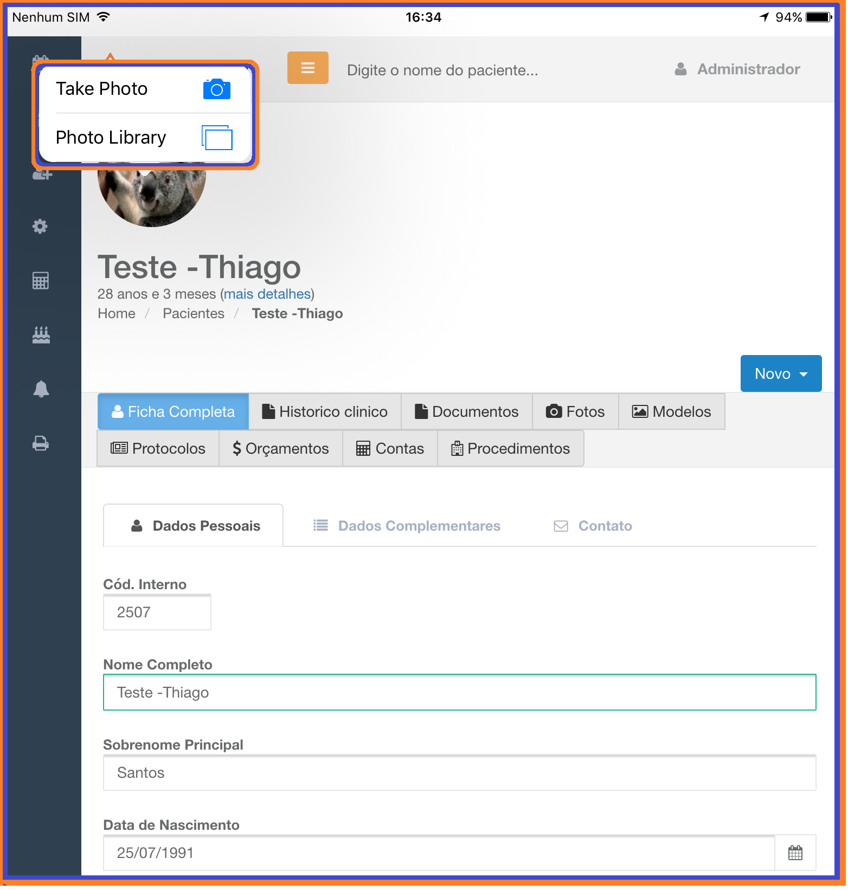Screen dimensions: 848x890
Task: Open the Contato tab
Action: click(x=593, y=526)
